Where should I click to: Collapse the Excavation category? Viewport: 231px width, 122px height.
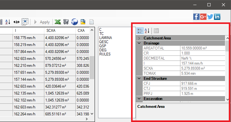coord(139,99)
